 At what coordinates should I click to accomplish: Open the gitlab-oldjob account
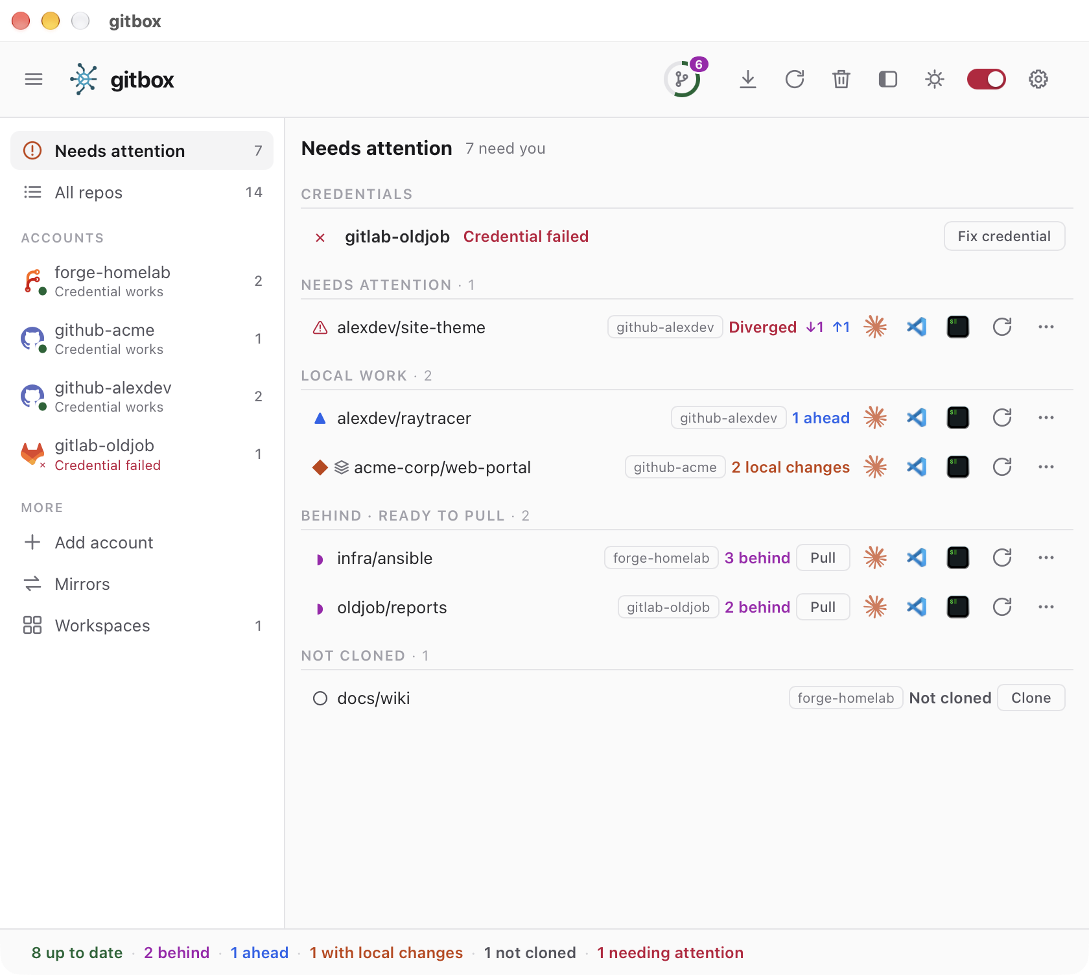coord(142,454)
